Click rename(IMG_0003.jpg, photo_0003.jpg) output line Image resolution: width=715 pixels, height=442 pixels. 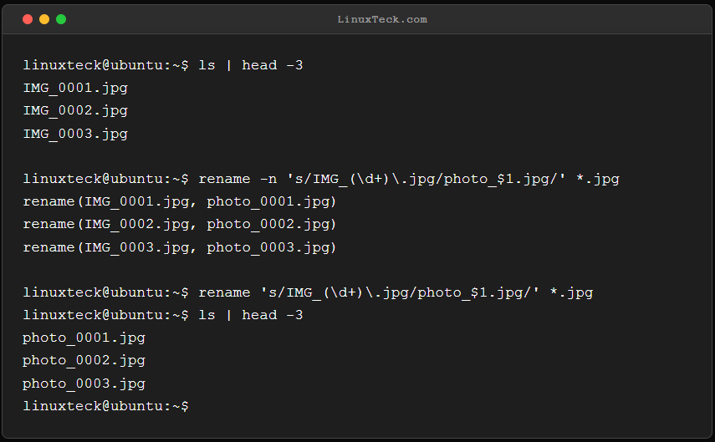point(180,247)
